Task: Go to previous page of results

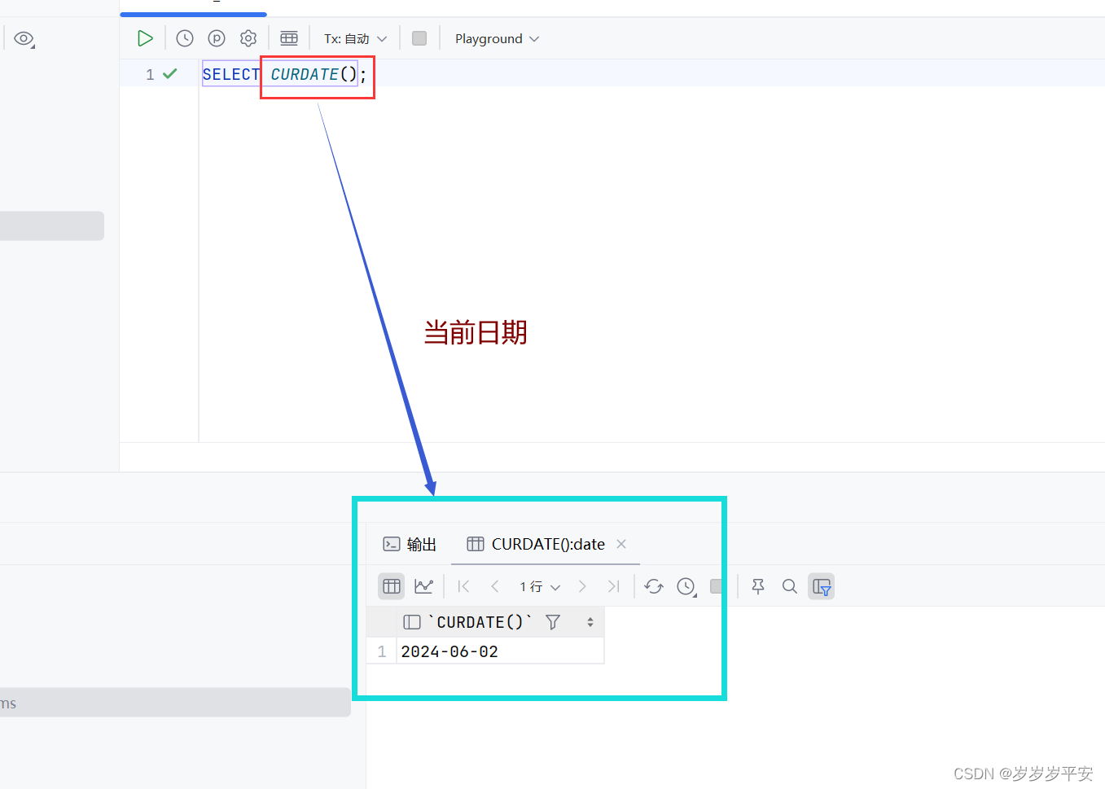Action: pos(495,586)
